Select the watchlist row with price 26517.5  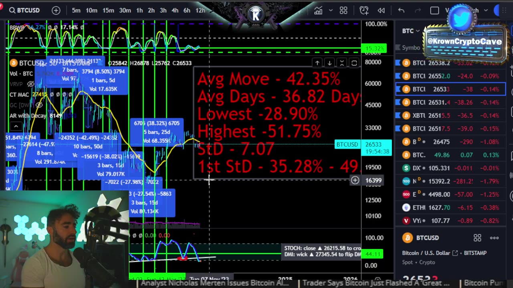pyautogui.click(x=450, y=129)
